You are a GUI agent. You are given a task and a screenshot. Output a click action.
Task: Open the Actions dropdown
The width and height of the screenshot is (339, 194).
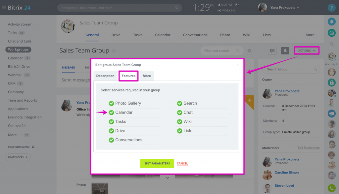pos(307,51)
